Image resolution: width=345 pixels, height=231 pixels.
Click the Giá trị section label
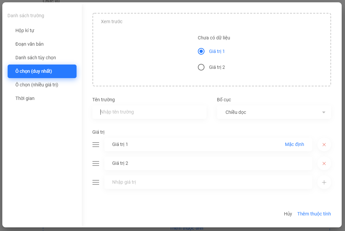point(98,132)
